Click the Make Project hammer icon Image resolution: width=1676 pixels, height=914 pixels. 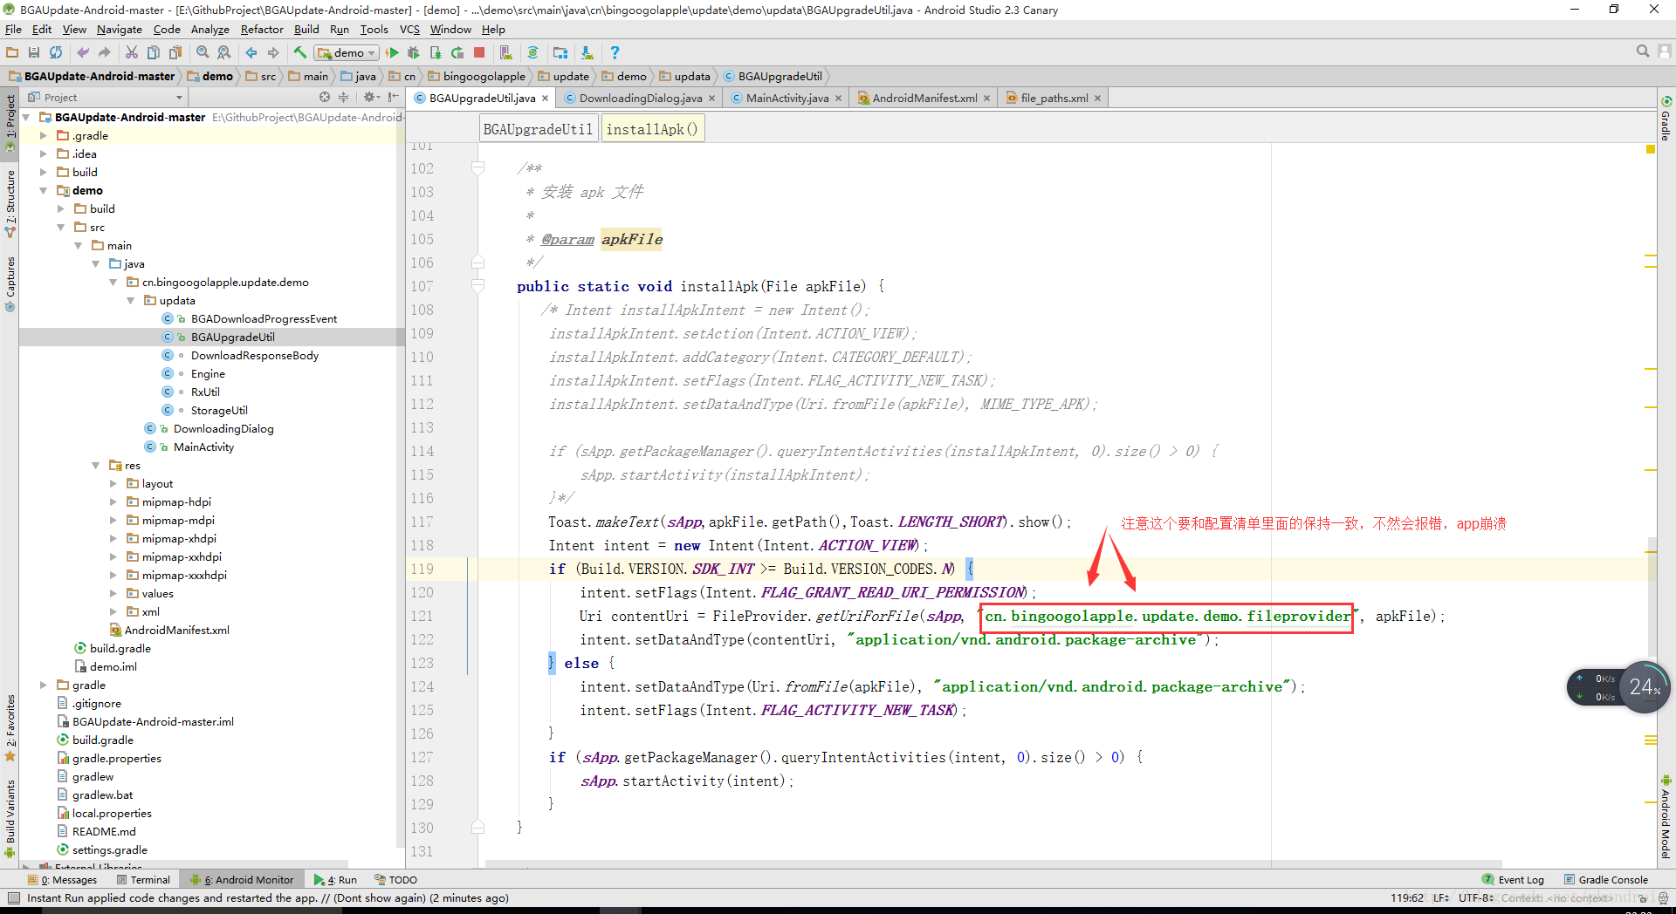[x=300, y=53]
